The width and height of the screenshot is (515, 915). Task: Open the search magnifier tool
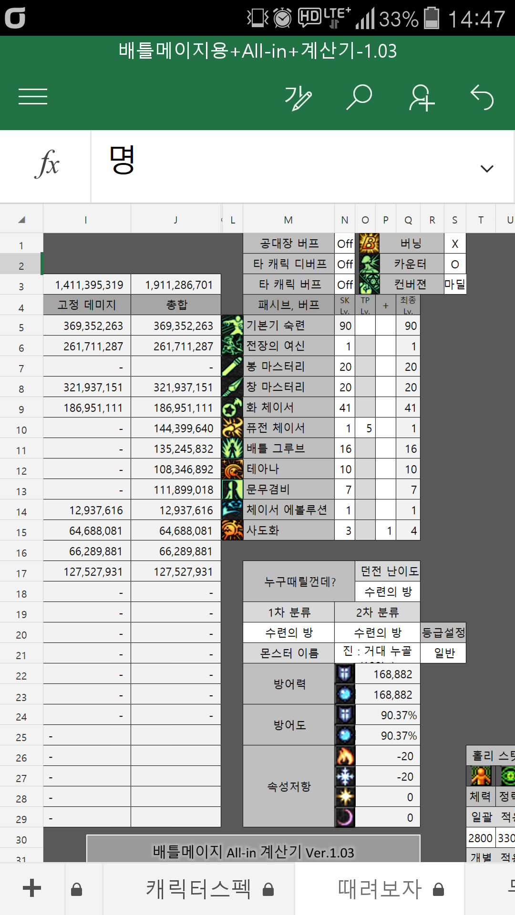pyautogui.click(x=359, y=97)
